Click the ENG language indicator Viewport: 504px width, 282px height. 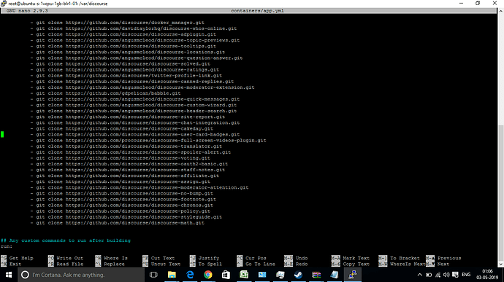click(466, 275)
